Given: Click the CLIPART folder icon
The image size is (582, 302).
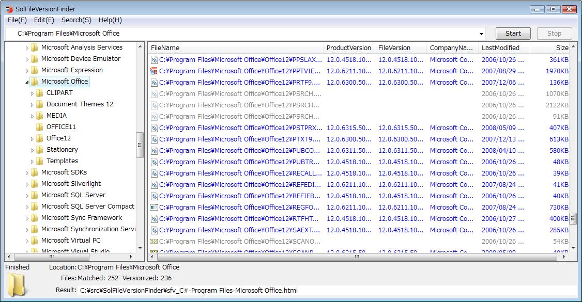Looking at the screenshot, I should [x=40, y=92].
